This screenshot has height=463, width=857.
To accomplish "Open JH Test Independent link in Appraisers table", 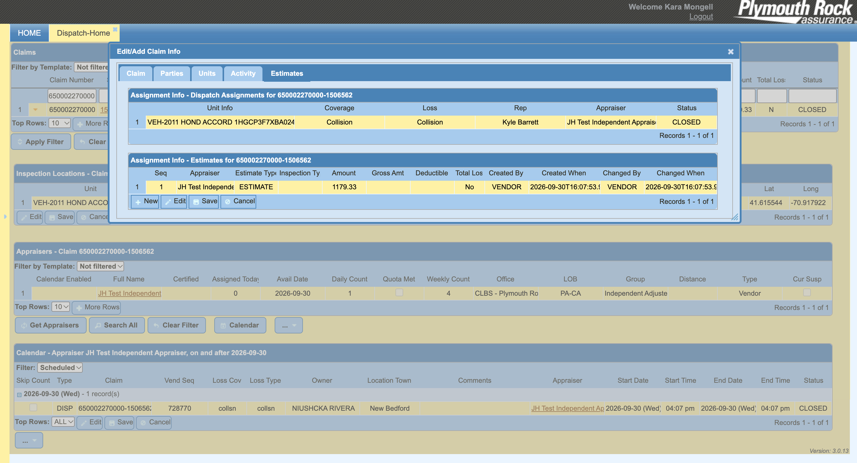I will click(x=129, y=294).
